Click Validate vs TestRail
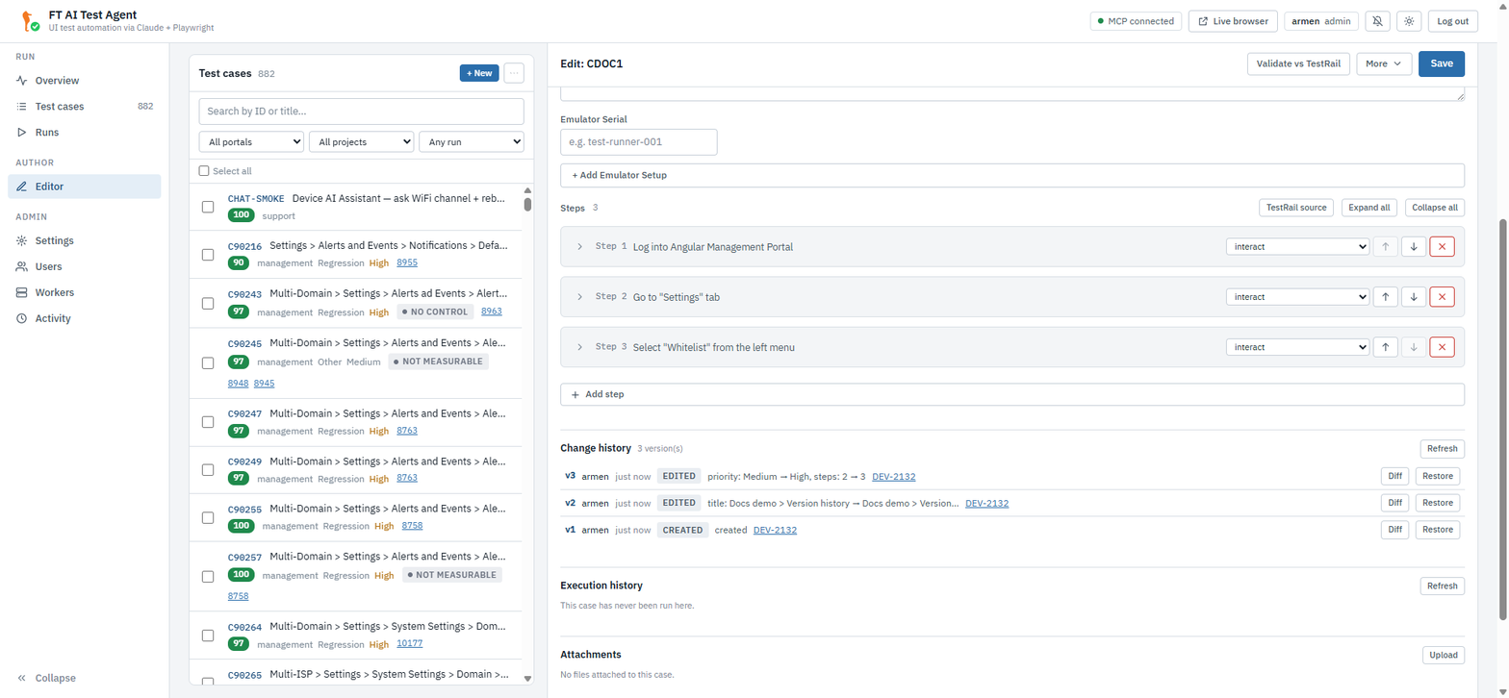The height and width of the screenshot is (698, 1509). pos(1298,63)
